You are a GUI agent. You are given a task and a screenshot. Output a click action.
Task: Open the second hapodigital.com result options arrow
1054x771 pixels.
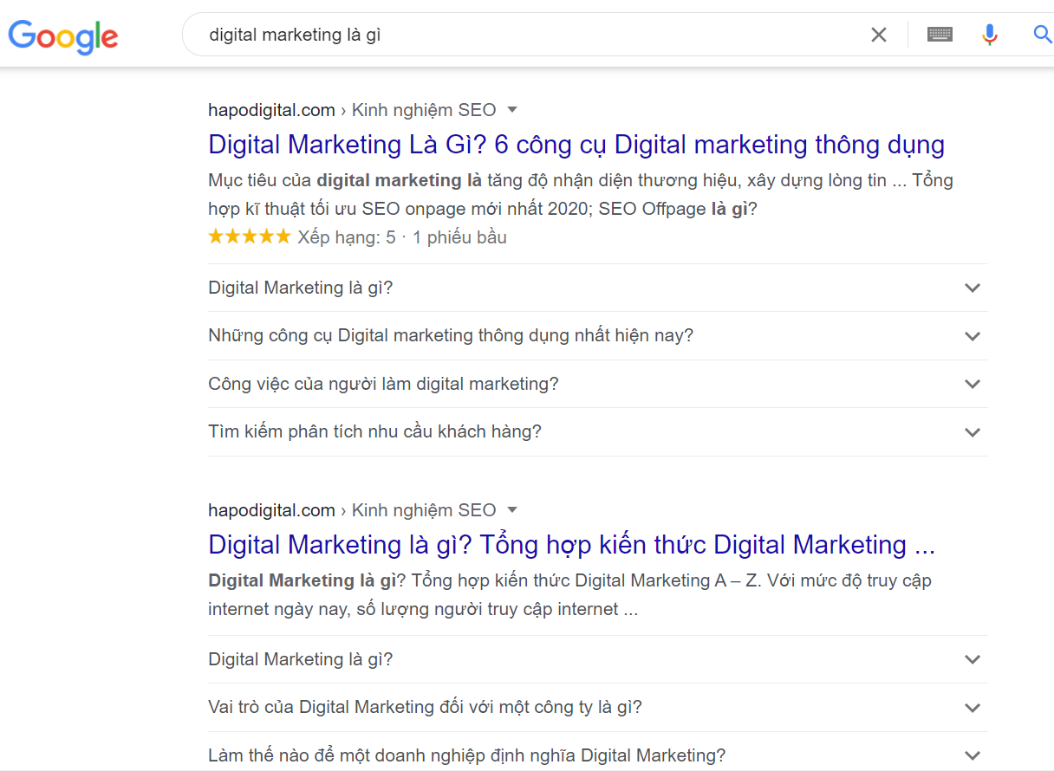point(512,509)
